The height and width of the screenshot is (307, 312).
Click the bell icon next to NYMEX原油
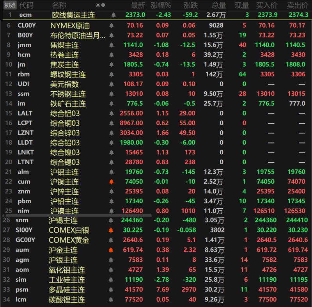tap(111, 25)
